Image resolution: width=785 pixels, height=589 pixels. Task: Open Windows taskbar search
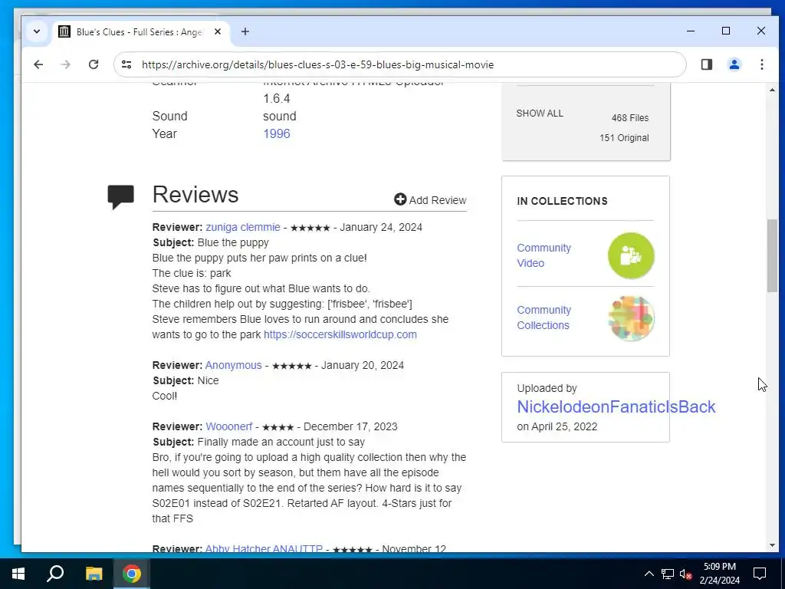click(55, 574)
